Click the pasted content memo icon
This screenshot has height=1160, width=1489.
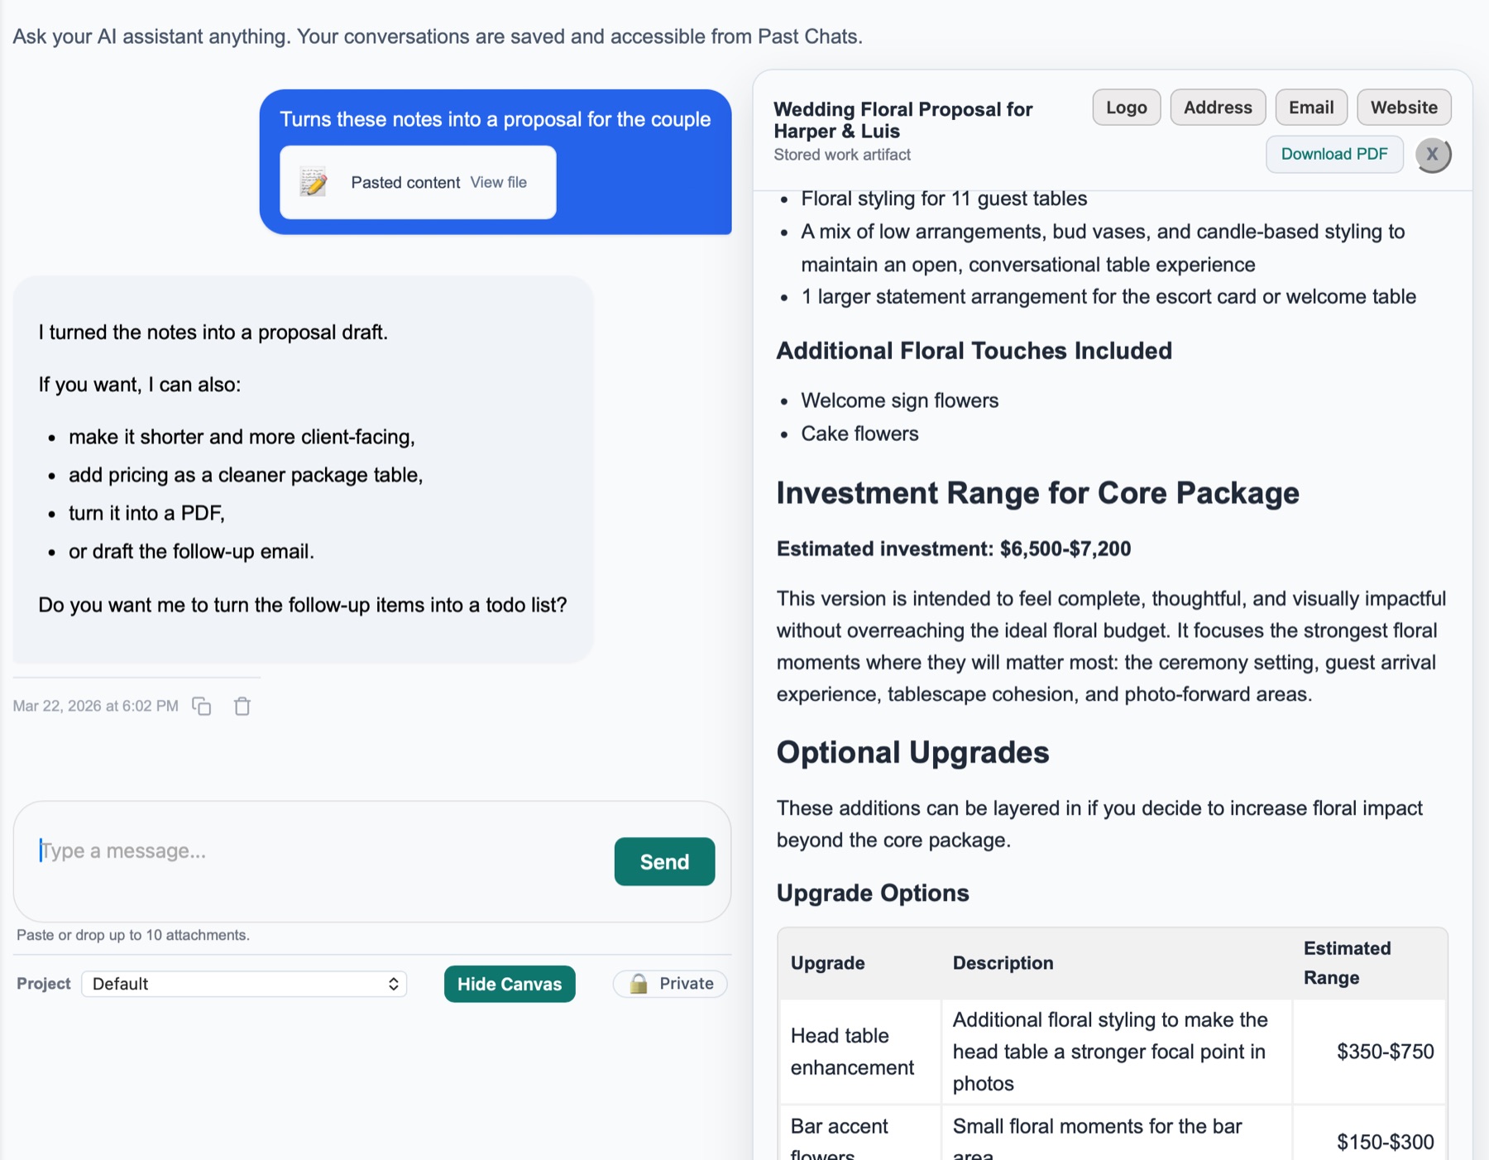tap(313, 182)
